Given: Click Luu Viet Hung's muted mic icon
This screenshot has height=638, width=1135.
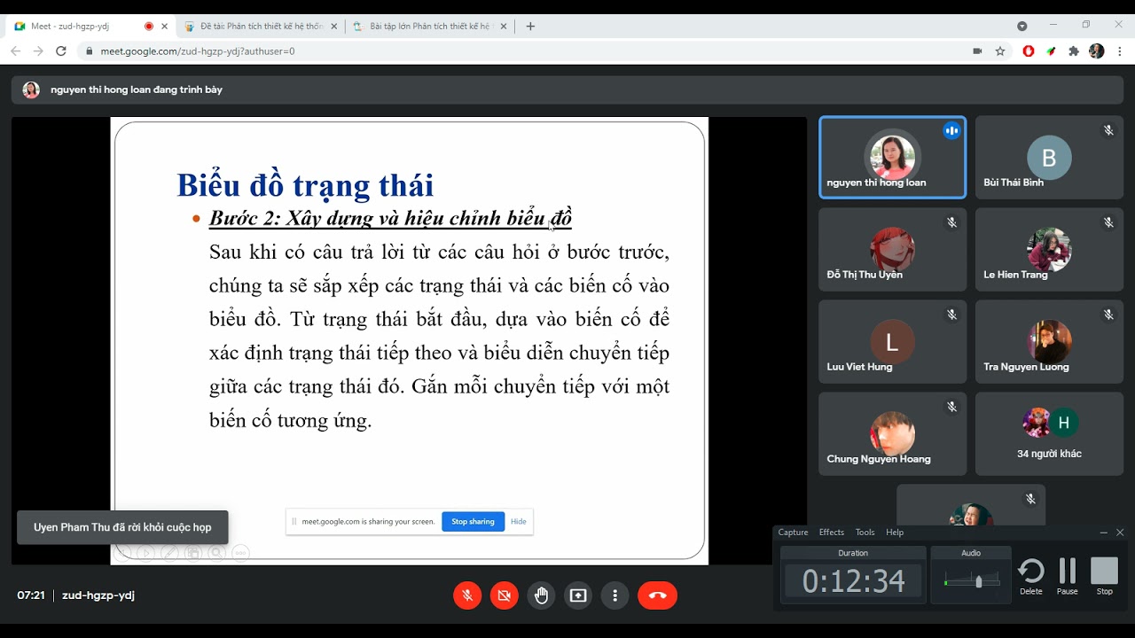Looking at the screenshot, I should [x=951, y=315].
